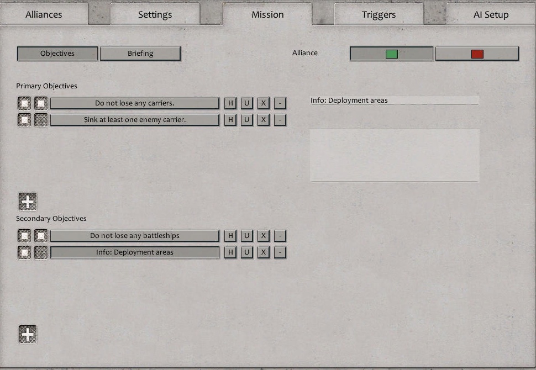Click H for 'Do not lose any carriers'
Image resolution: width=536 pixels, height=370 pixels.
(x=230, y=103)
